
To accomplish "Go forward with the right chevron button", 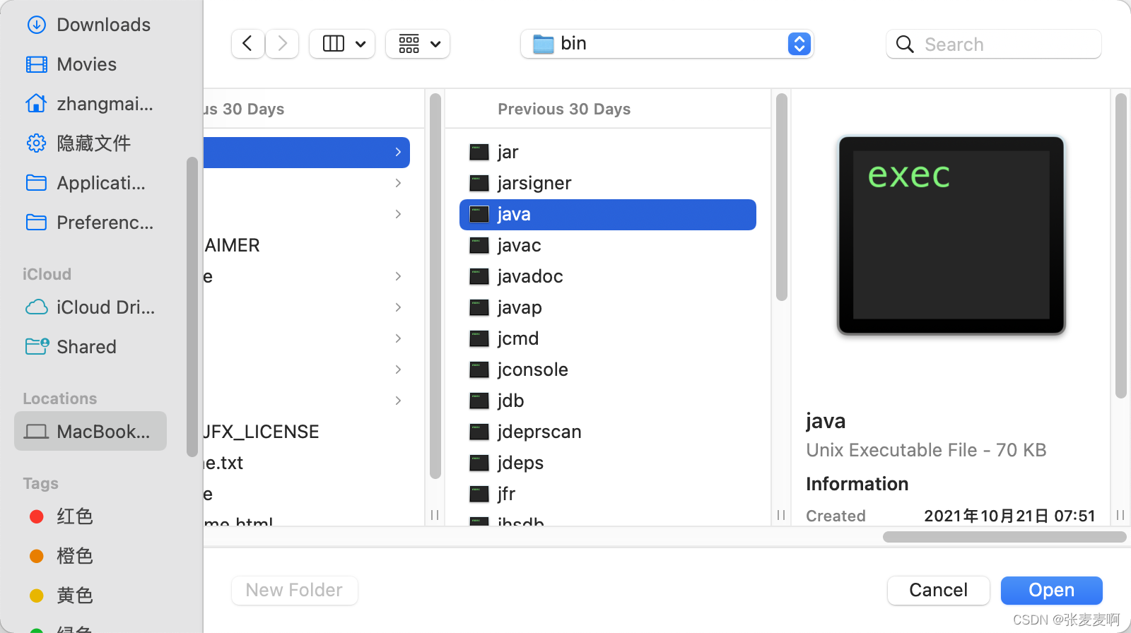I will pyautogui.click(x=282, y=44).
